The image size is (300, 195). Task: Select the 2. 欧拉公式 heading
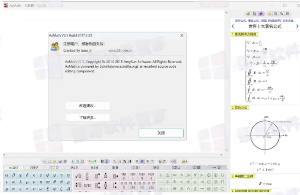pyautogui.click(x=240, y=108)
